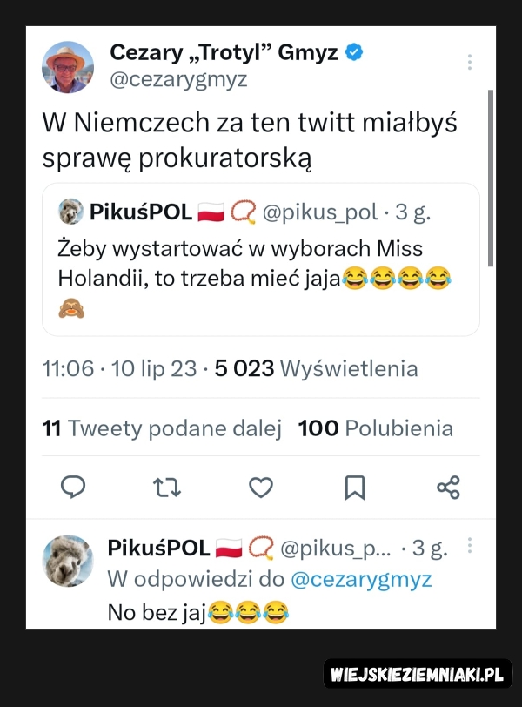The height and width of the screenshot is (707, 522).
Task: Open PikuśPOL reply options menu
Action: 469,545
